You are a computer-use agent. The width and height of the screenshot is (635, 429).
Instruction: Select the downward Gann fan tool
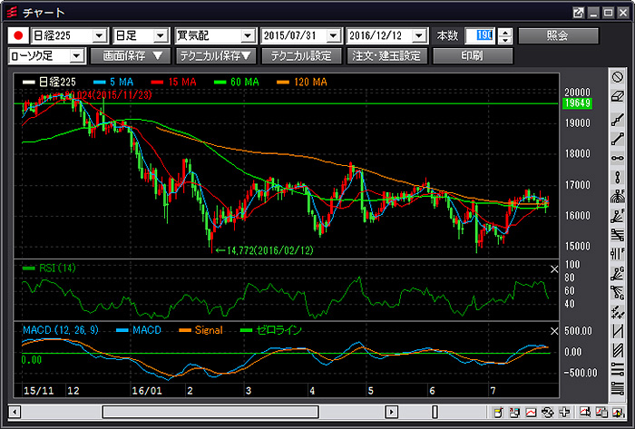[618, 293]
